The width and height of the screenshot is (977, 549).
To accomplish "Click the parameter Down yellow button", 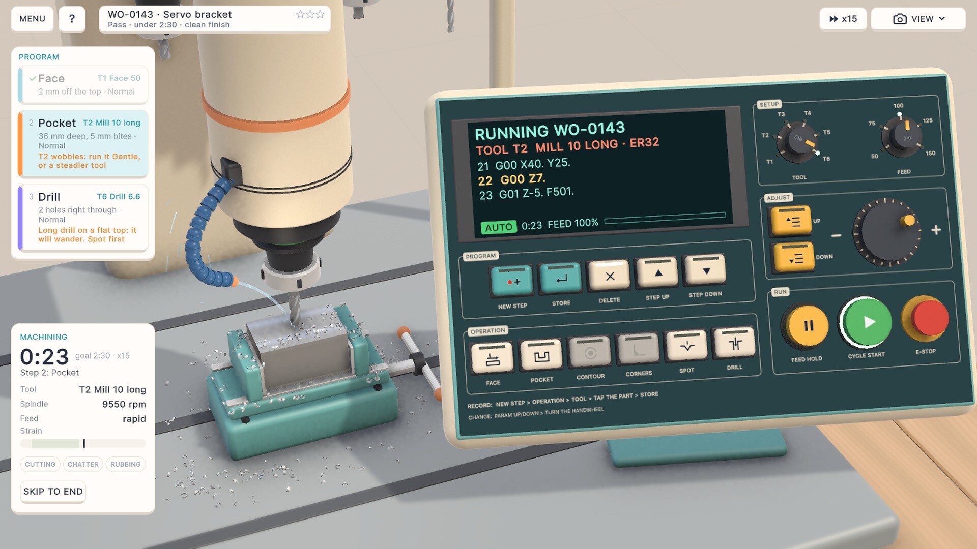I will pyautogui.click(x=793, y=258).
